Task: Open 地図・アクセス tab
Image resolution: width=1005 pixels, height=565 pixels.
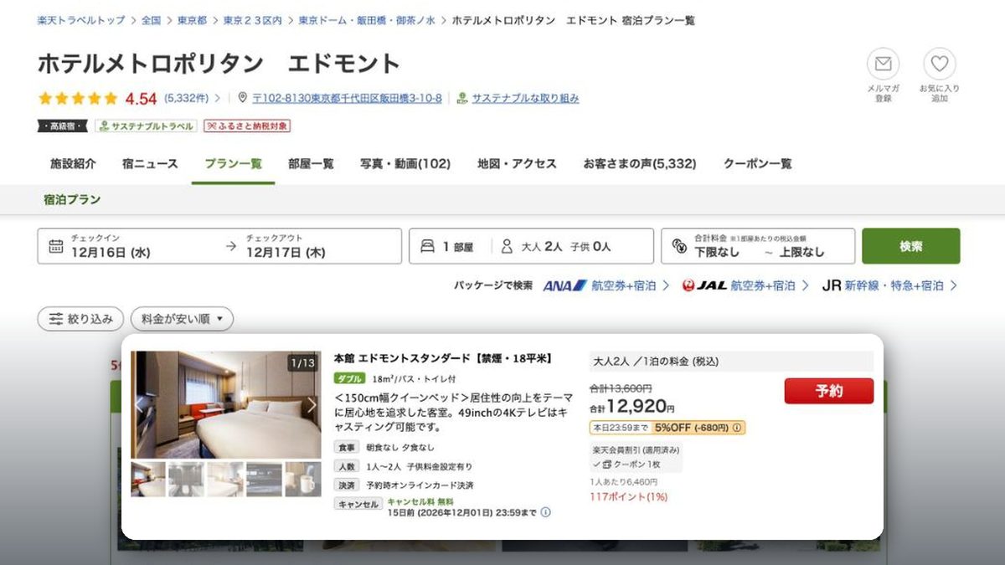Action: tap(517, 163)
